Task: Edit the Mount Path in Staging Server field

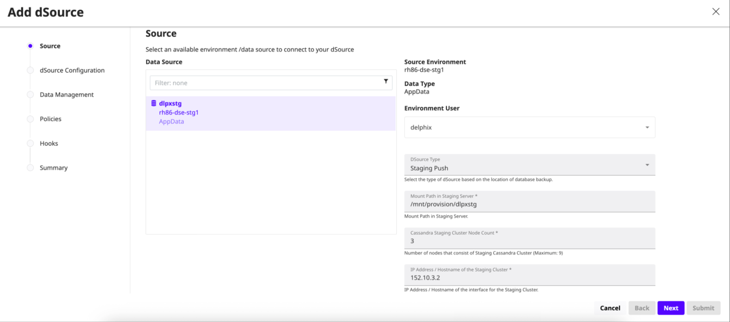Action: (x=529, y=204)
